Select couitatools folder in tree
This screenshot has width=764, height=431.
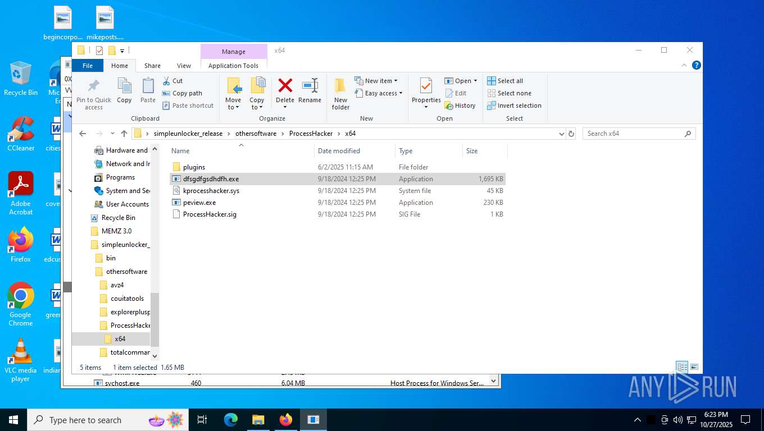pyautogui.click(x=127, y=299)
